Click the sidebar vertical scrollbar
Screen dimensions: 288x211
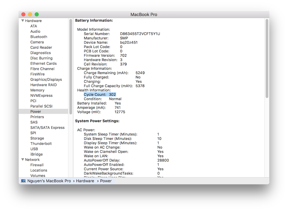71,66
